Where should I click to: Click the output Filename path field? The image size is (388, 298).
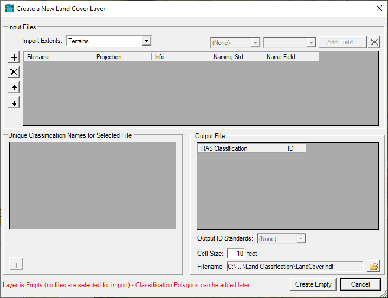pyautogui.click(x=294, y=267)
